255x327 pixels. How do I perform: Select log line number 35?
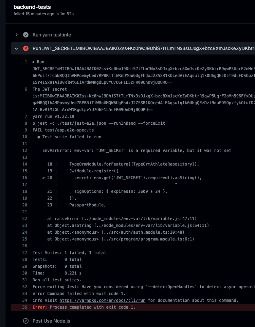[x=24, y=307]
